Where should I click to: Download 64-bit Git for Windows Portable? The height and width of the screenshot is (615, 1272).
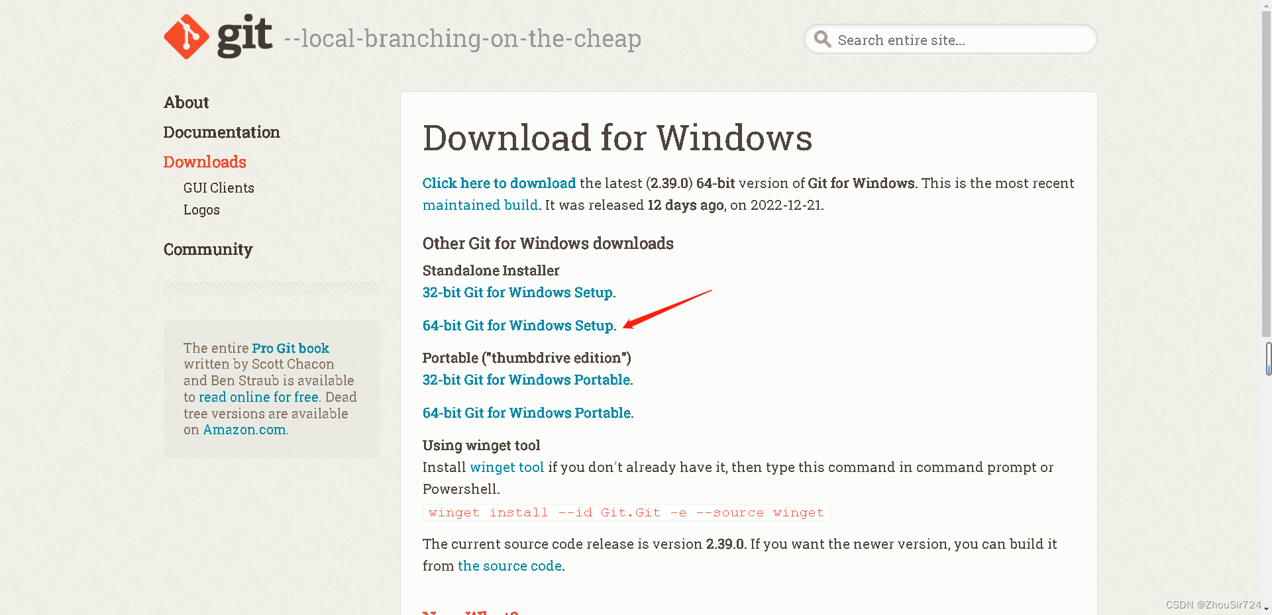click(x=527, y=413)
